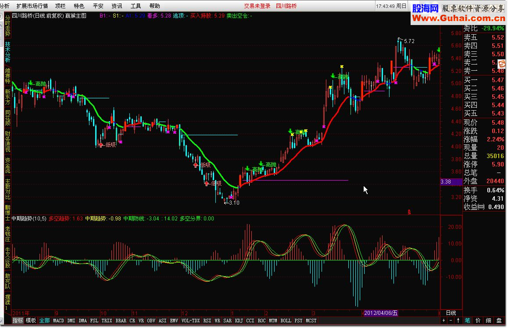Apply the ROC indicator
Viewport: 508px width, 328px height.
[x=262, y=321]
